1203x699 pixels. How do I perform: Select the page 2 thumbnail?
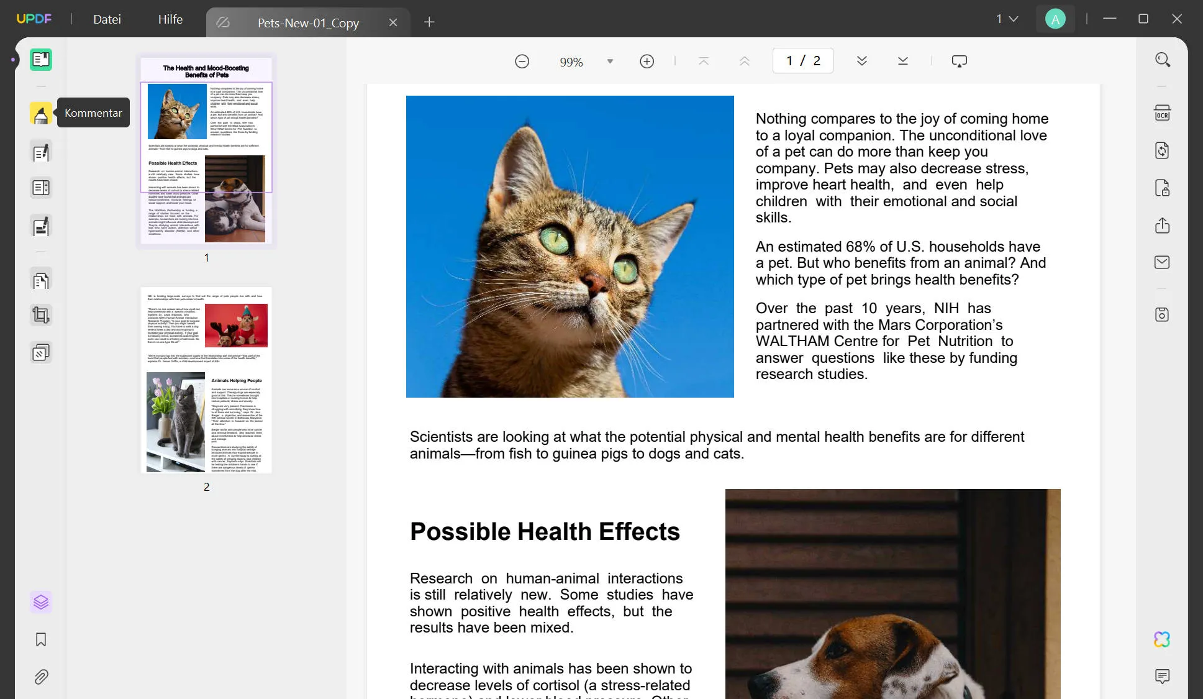click(x=206, y=380)
